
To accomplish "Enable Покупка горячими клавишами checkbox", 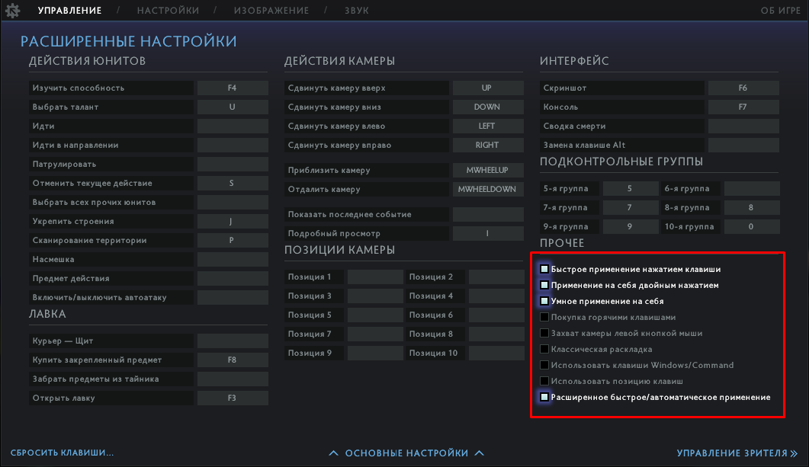I will tap(544, 317).
